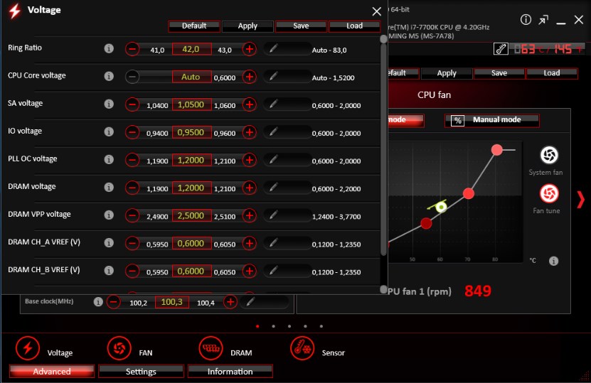The image size is (591, 383).
Task: Click the info icon in window title bar
Action: tap(526, 20)
